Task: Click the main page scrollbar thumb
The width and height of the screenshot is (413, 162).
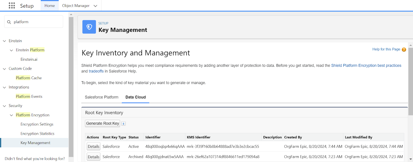Action: coord(410,81)
